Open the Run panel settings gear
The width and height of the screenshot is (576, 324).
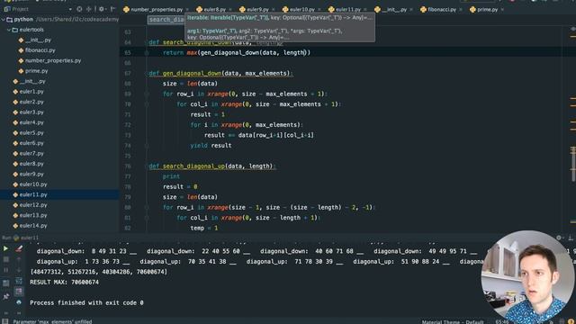click(559, 238)
